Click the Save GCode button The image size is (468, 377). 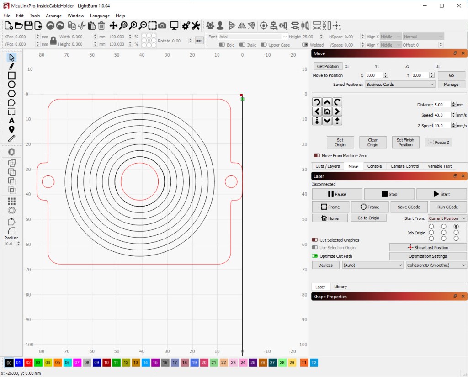pyautogui.click(x=409, y=207)
